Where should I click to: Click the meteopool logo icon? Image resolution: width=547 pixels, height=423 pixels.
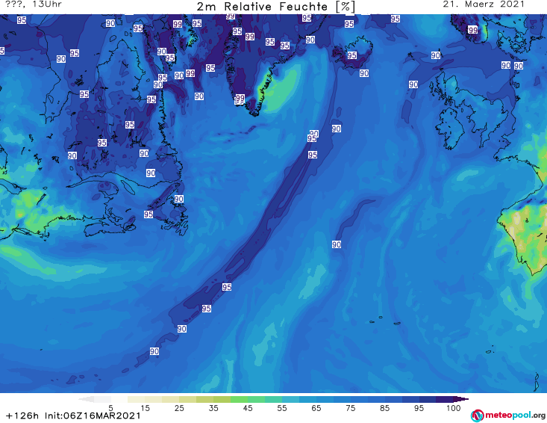[477, 416]
